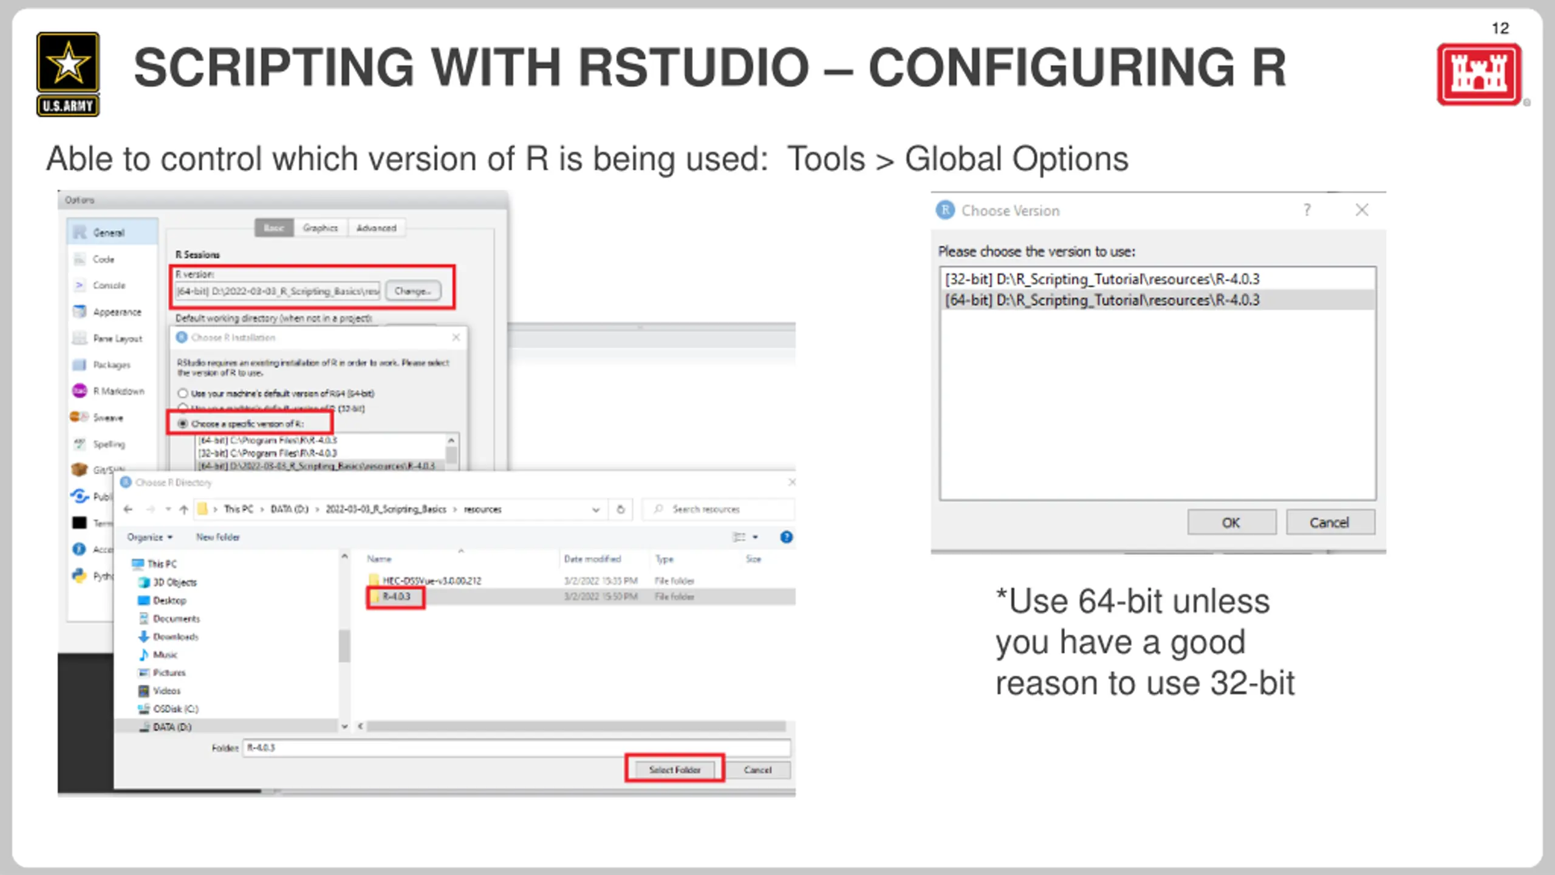Open recent locations dropdown arrow
This screenshot has width=1555, height=875.
pyautogui.click(x=168, y=509)
